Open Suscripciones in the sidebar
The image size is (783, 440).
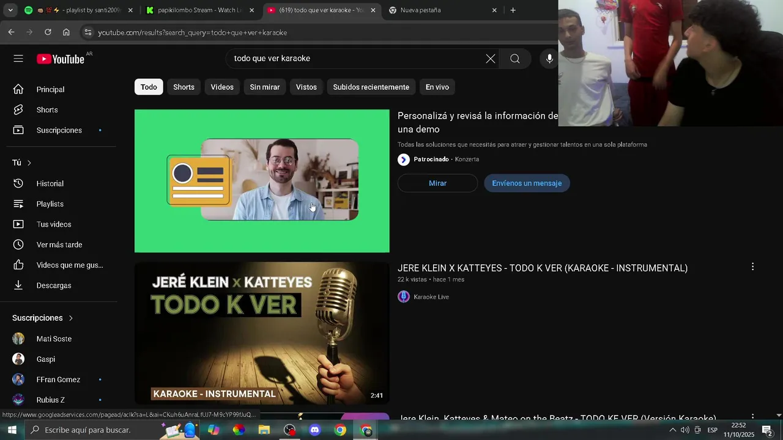61,130
